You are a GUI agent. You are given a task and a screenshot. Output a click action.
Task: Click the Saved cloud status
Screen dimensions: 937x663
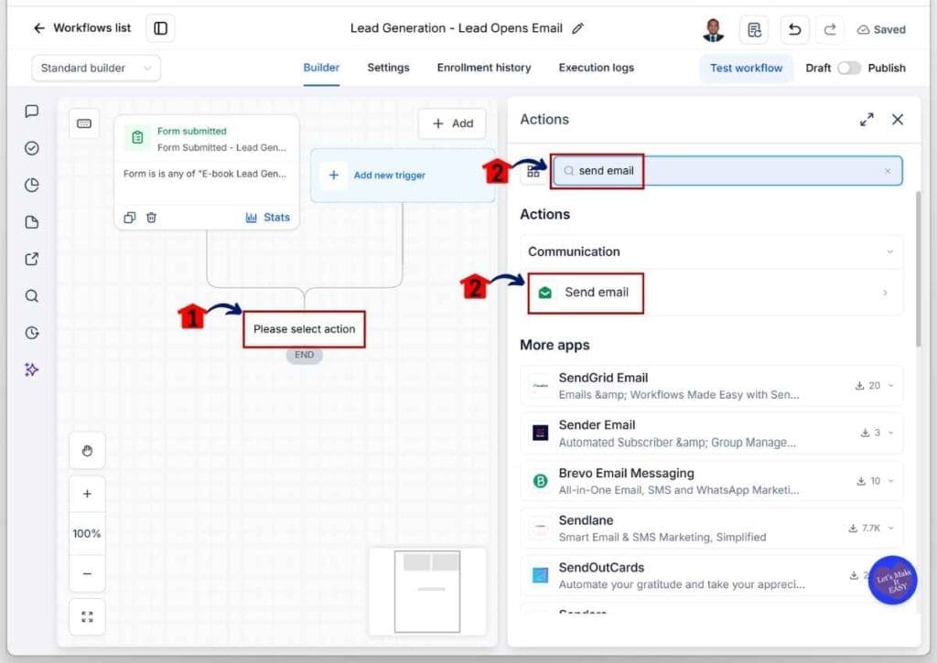[881, 29]
